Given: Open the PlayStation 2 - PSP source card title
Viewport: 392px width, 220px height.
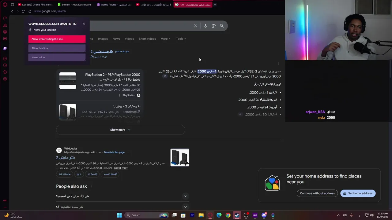Looking at the screenshot, I should (113, 77).
